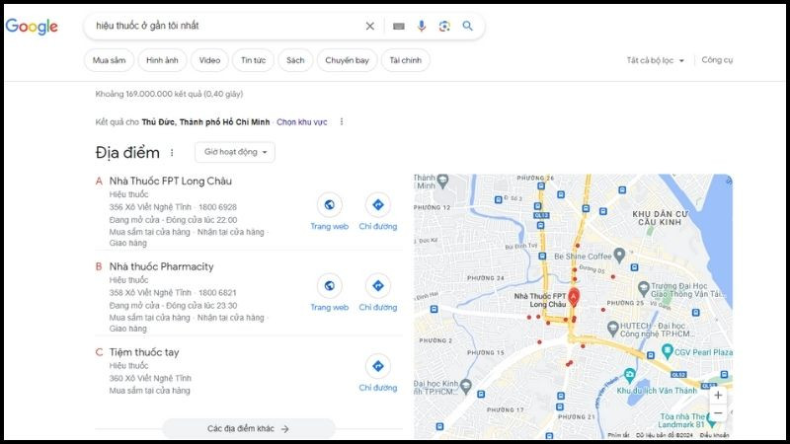Select the Mua sắm filter chip

click(x=109, y=60)
